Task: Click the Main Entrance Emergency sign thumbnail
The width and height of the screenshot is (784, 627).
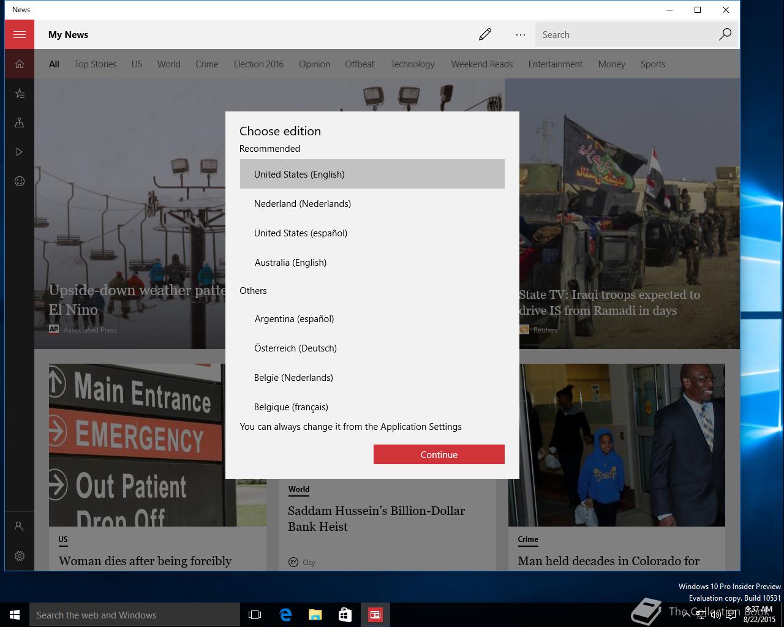Action: 137,445
